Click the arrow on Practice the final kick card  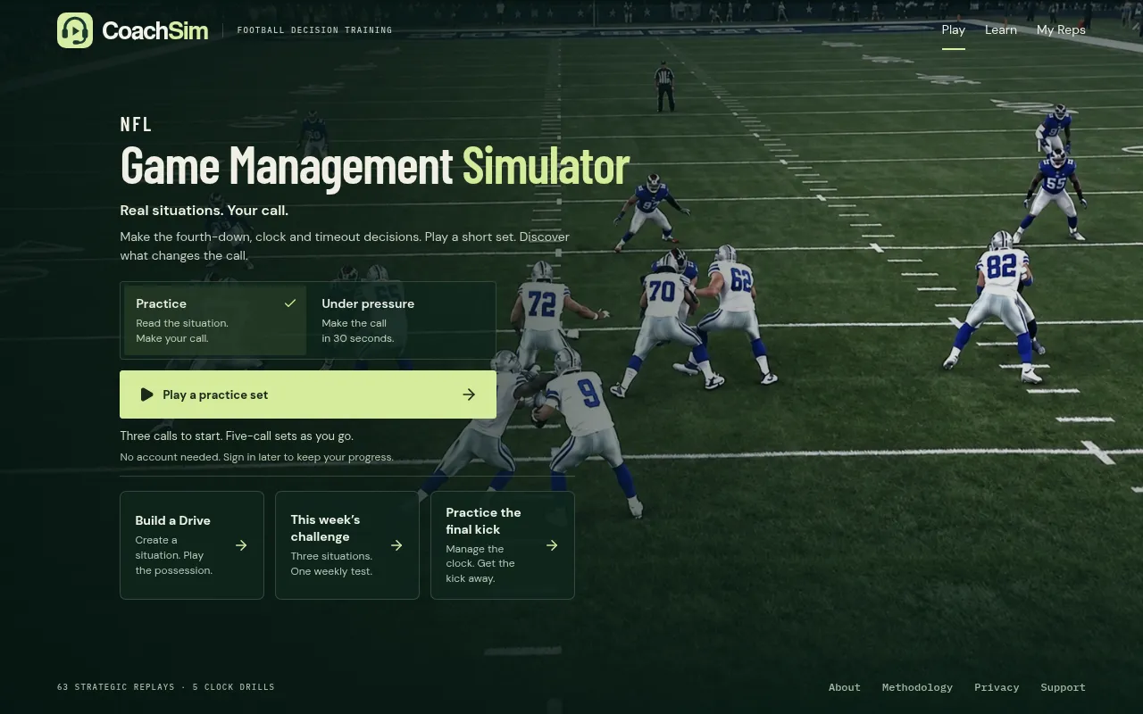tap(552, 545)
